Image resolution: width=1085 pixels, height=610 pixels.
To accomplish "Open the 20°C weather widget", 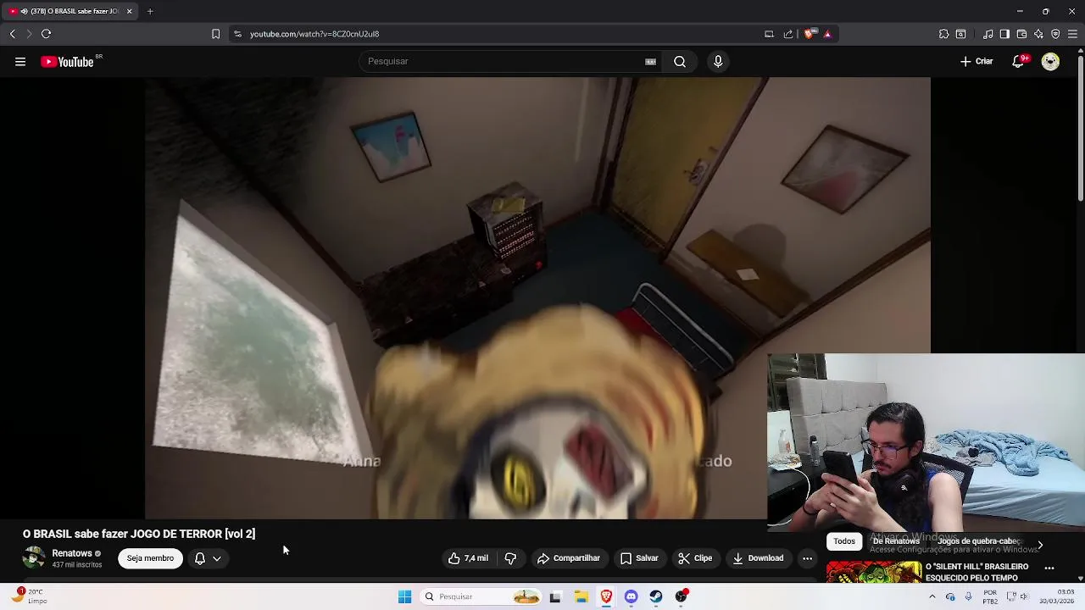I will pyautogui.click(x=27, y=596).
